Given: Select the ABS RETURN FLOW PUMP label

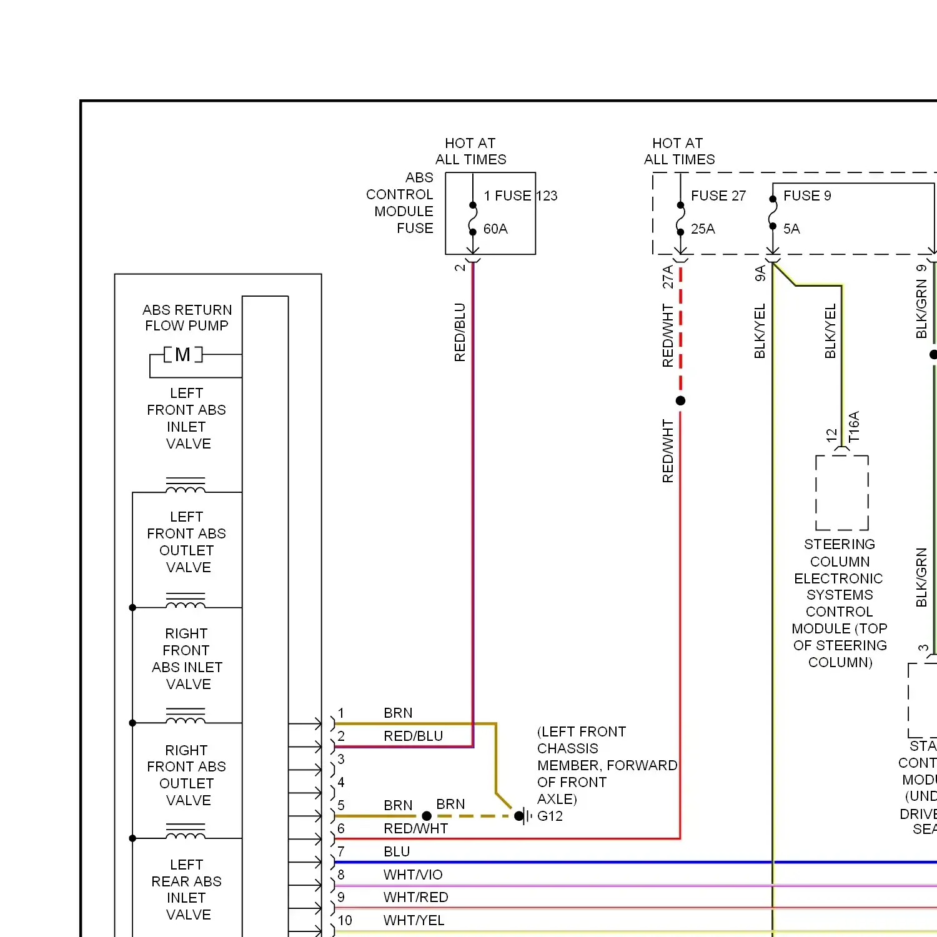Looking at the screenshot, I should click(187, 318).
